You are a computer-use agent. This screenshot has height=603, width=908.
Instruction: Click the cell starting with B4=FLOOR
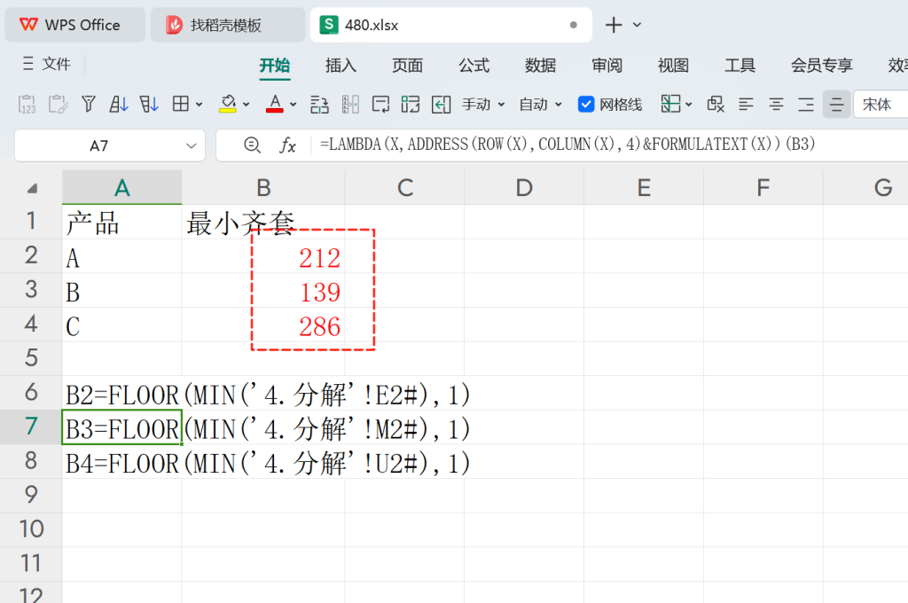122,461
